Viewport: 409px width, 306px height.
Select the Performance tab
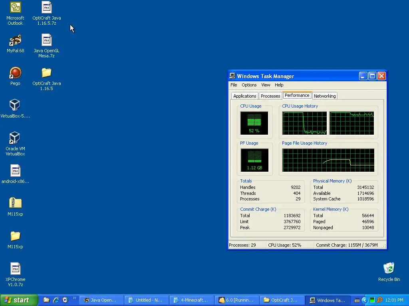[x=297, y=96]
